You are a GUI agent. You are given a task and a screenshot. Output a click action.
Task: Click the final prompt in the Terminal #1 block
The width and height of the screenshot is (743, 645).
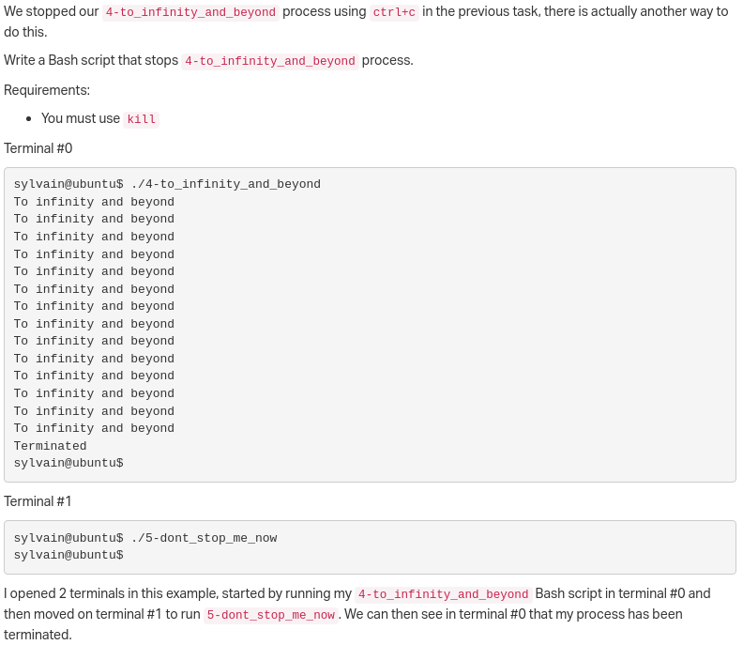point(68,555)
